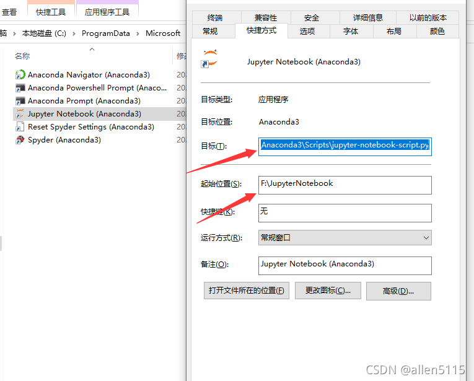
Task: Select Jupyter Notebook (Anaconda3) entry
Action: coord(85,114)
